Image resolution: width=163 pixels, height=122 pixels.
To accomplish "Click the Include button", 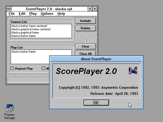I will (x=86, y=21).
